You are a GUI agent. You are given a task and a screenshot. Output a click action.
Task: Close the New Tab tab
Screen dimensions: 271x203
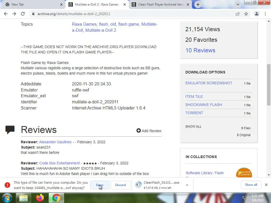point(61,4)
